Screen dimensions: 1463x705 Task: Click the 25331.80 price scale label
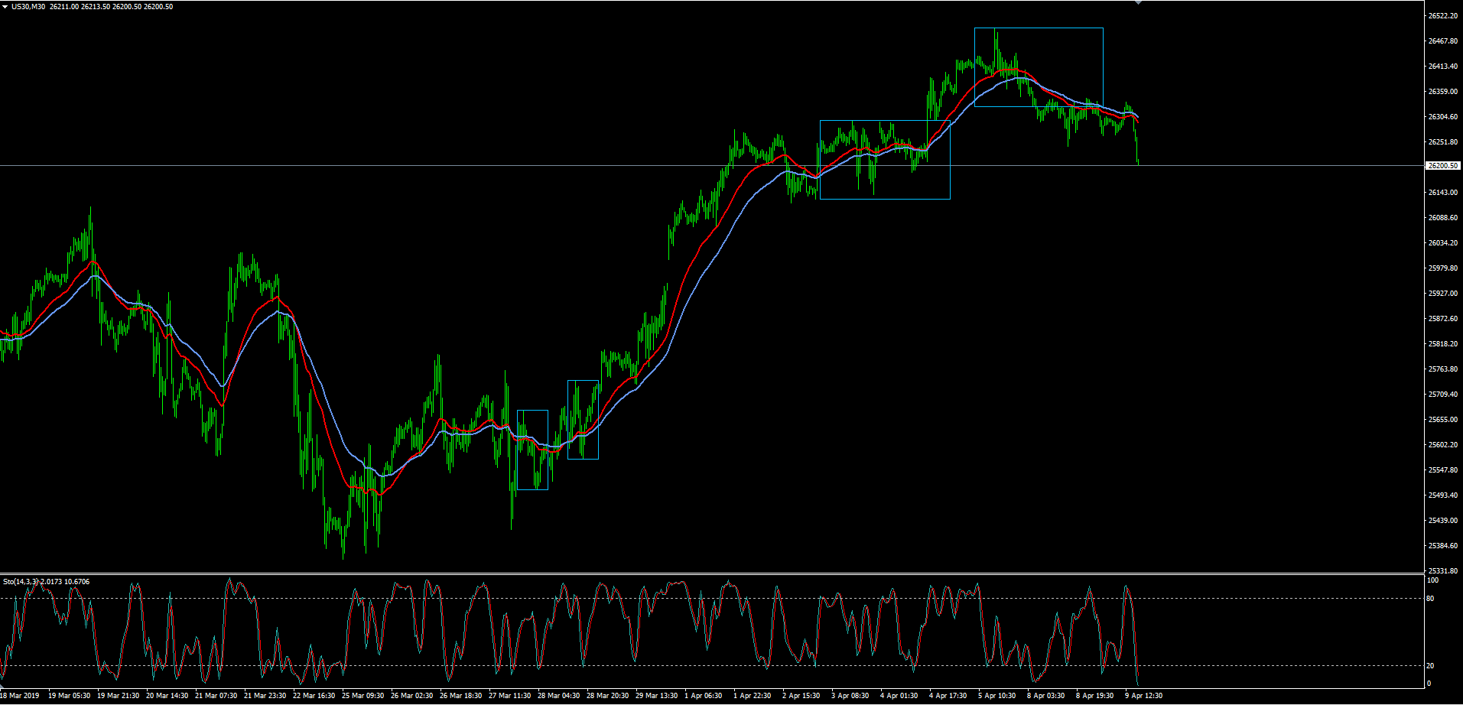pos(1442,571)
